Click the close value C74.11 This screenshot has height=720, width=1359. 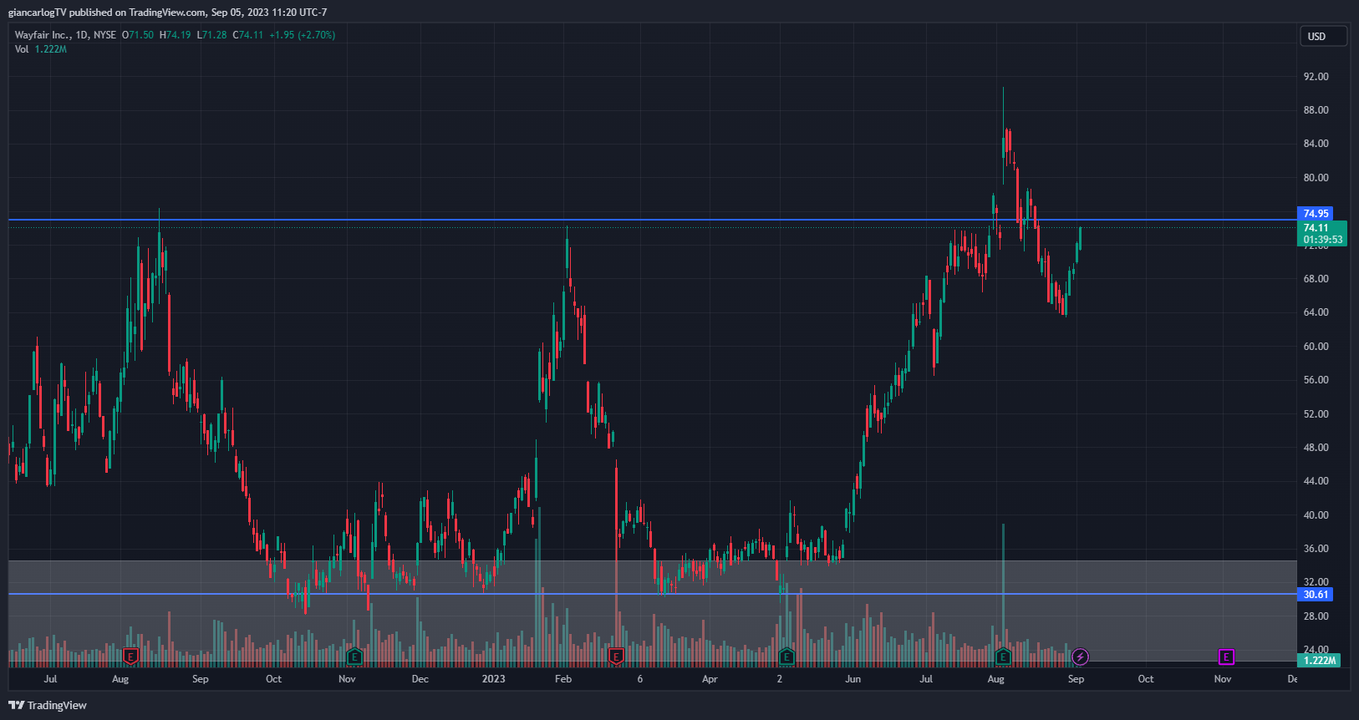click(x=247, y=35)
